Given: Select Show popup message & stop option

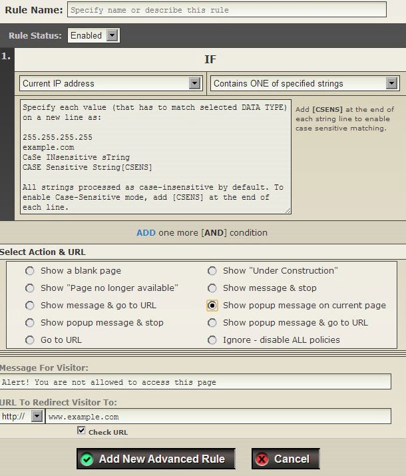Looking at the screenshot, I should pos(30,322).
